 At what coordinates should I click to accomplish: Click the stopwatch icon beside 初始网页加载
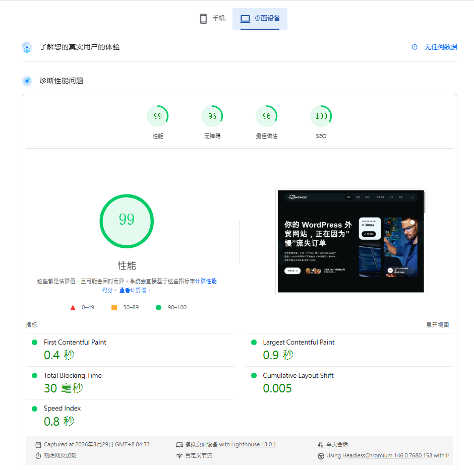38,456
